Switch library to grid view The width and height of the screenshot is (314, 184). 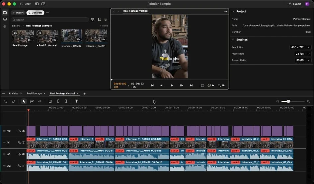point(93,20)
